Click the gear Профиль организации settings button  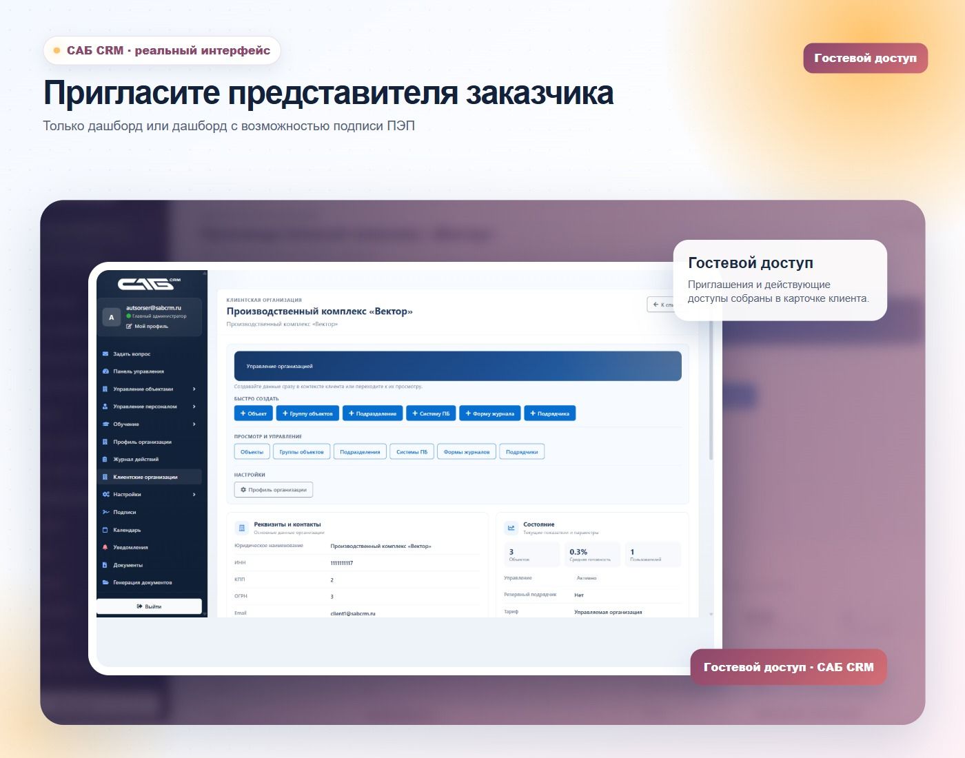(274, 490)
